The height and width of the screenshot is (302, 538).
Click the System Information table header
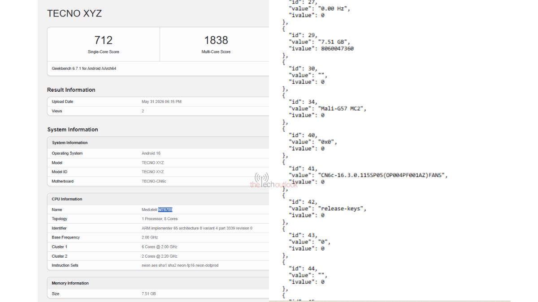pyautogui.click(x=70, y=143)
